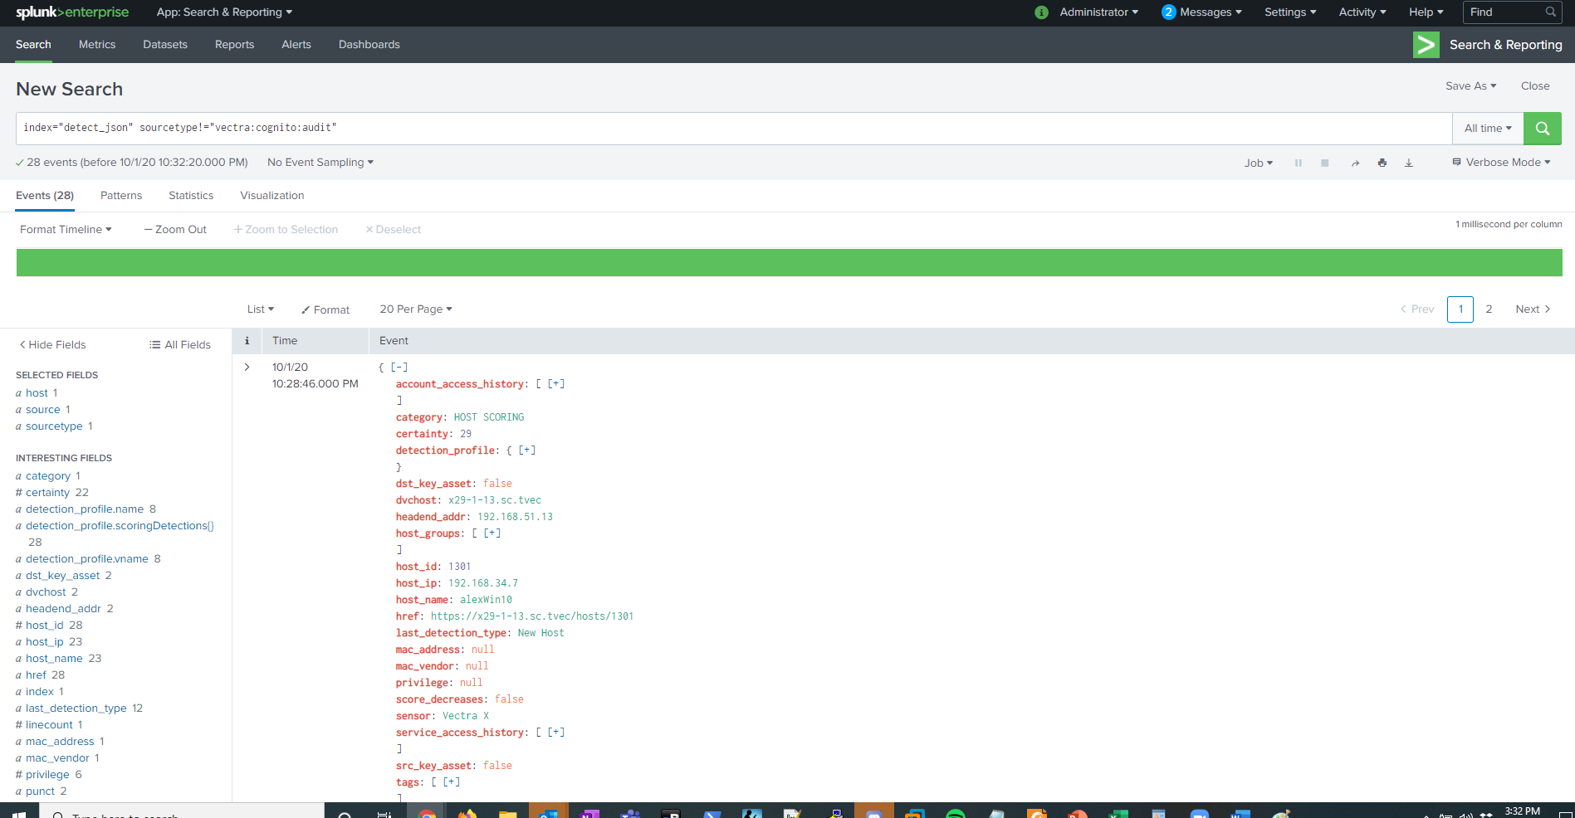Screen dimensions: 1575x818
Task: Select the Events (28) tab
Action: click(45, 196)
